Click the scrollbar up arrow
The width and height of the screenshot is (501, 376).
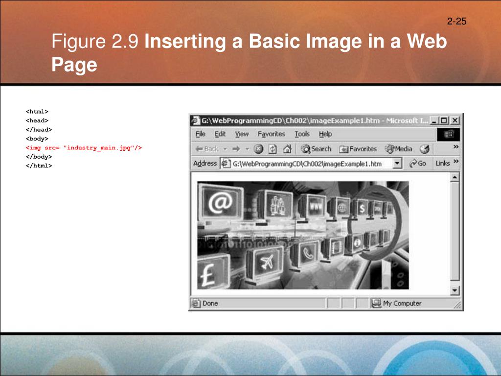(455, 177)
